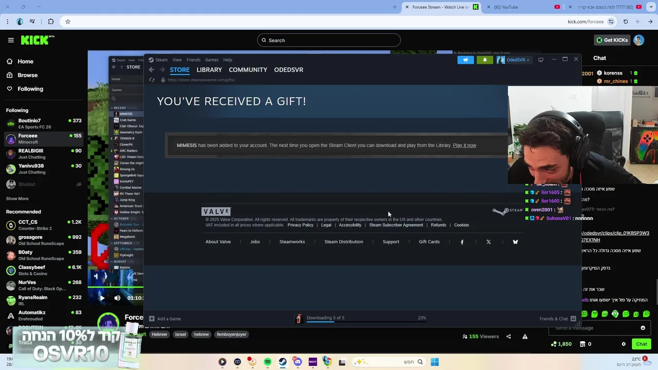Open the Steam View menu
Image resolution: width=658 pixels, height=370 pixels.
coord(177,60)
